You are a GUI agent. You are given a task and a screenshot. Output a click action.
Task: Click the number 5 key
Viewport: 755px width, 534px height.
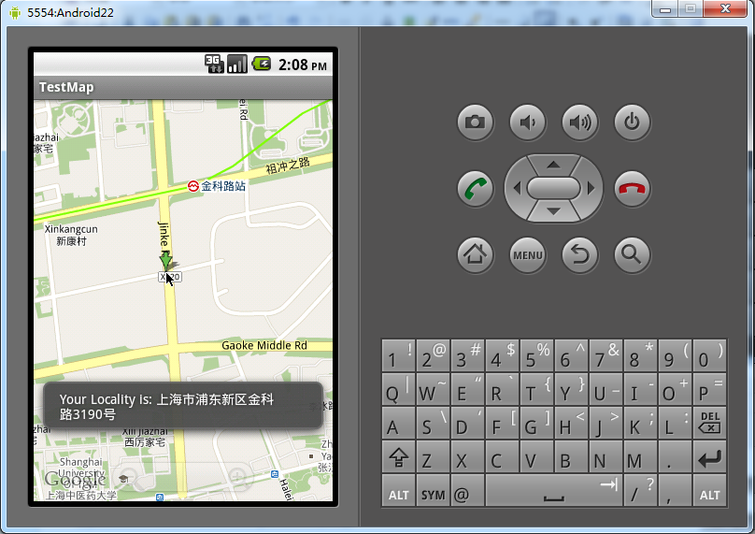(537, 355)
